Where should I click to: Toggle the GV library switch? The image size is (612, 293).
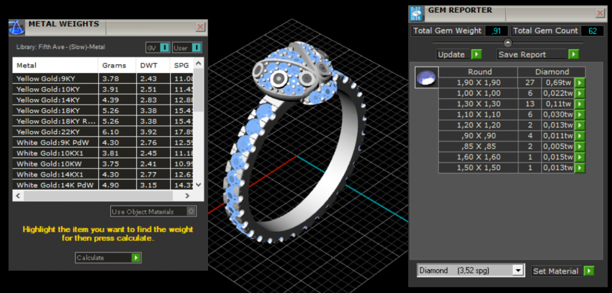pos(164,48)
